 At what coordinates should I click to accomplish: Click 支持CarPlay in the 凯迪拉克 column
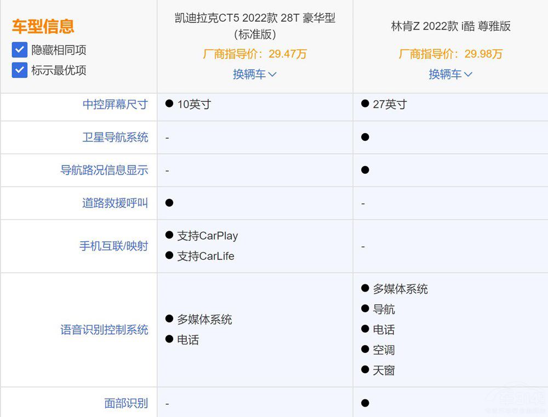207,236
